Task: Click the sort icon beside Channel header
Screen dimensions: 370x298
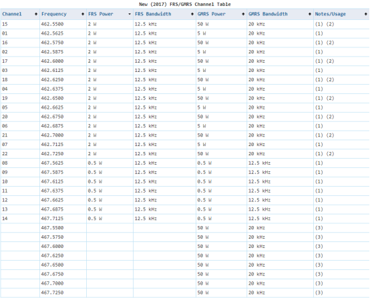Action: [x=36, y=14]
